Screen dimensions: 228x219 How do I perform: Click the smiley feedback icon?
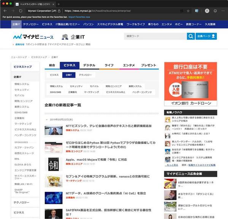pyautogui.click(x=215, y=11)
